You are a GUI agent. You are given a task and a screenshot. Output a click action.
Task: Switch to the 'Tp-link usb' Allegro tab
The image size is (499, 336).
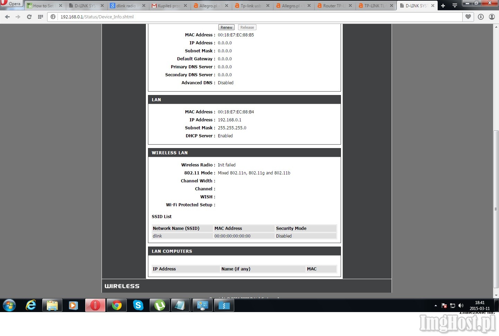pos(251,6)
